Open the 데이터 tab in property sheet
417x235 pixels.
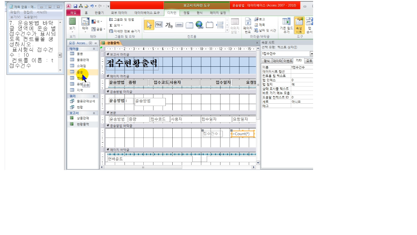[x=277, y=61]
